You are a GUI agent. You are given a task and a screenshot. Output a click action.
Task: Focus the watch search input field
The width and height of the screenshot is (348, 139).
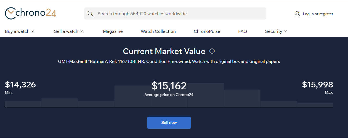[175, 14]
